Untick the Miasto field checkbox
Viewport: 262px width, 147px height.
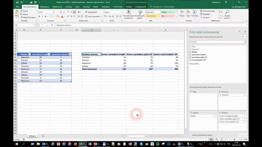coord(190,52)
